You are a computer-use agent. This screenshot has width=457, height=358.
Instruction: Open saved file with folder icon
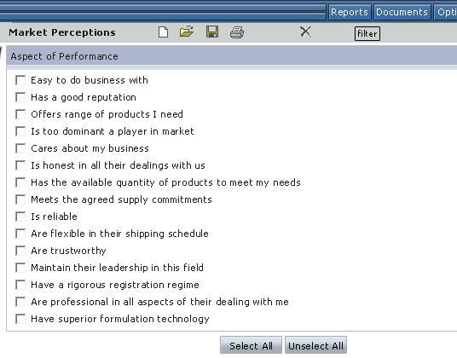[x=187, y=32]
